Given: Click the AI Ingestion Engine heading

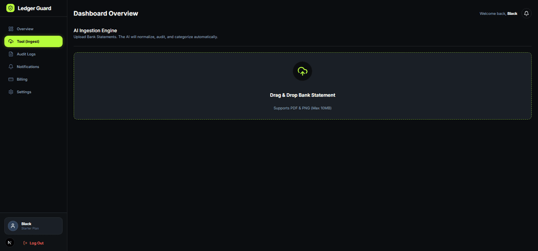Looking at the screenshot, I should coord(95,30).
